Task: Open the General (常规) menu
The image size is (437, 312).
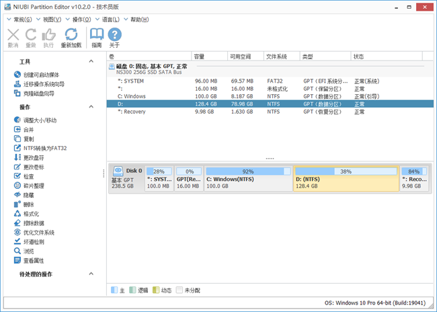Action: click(19, 19)
